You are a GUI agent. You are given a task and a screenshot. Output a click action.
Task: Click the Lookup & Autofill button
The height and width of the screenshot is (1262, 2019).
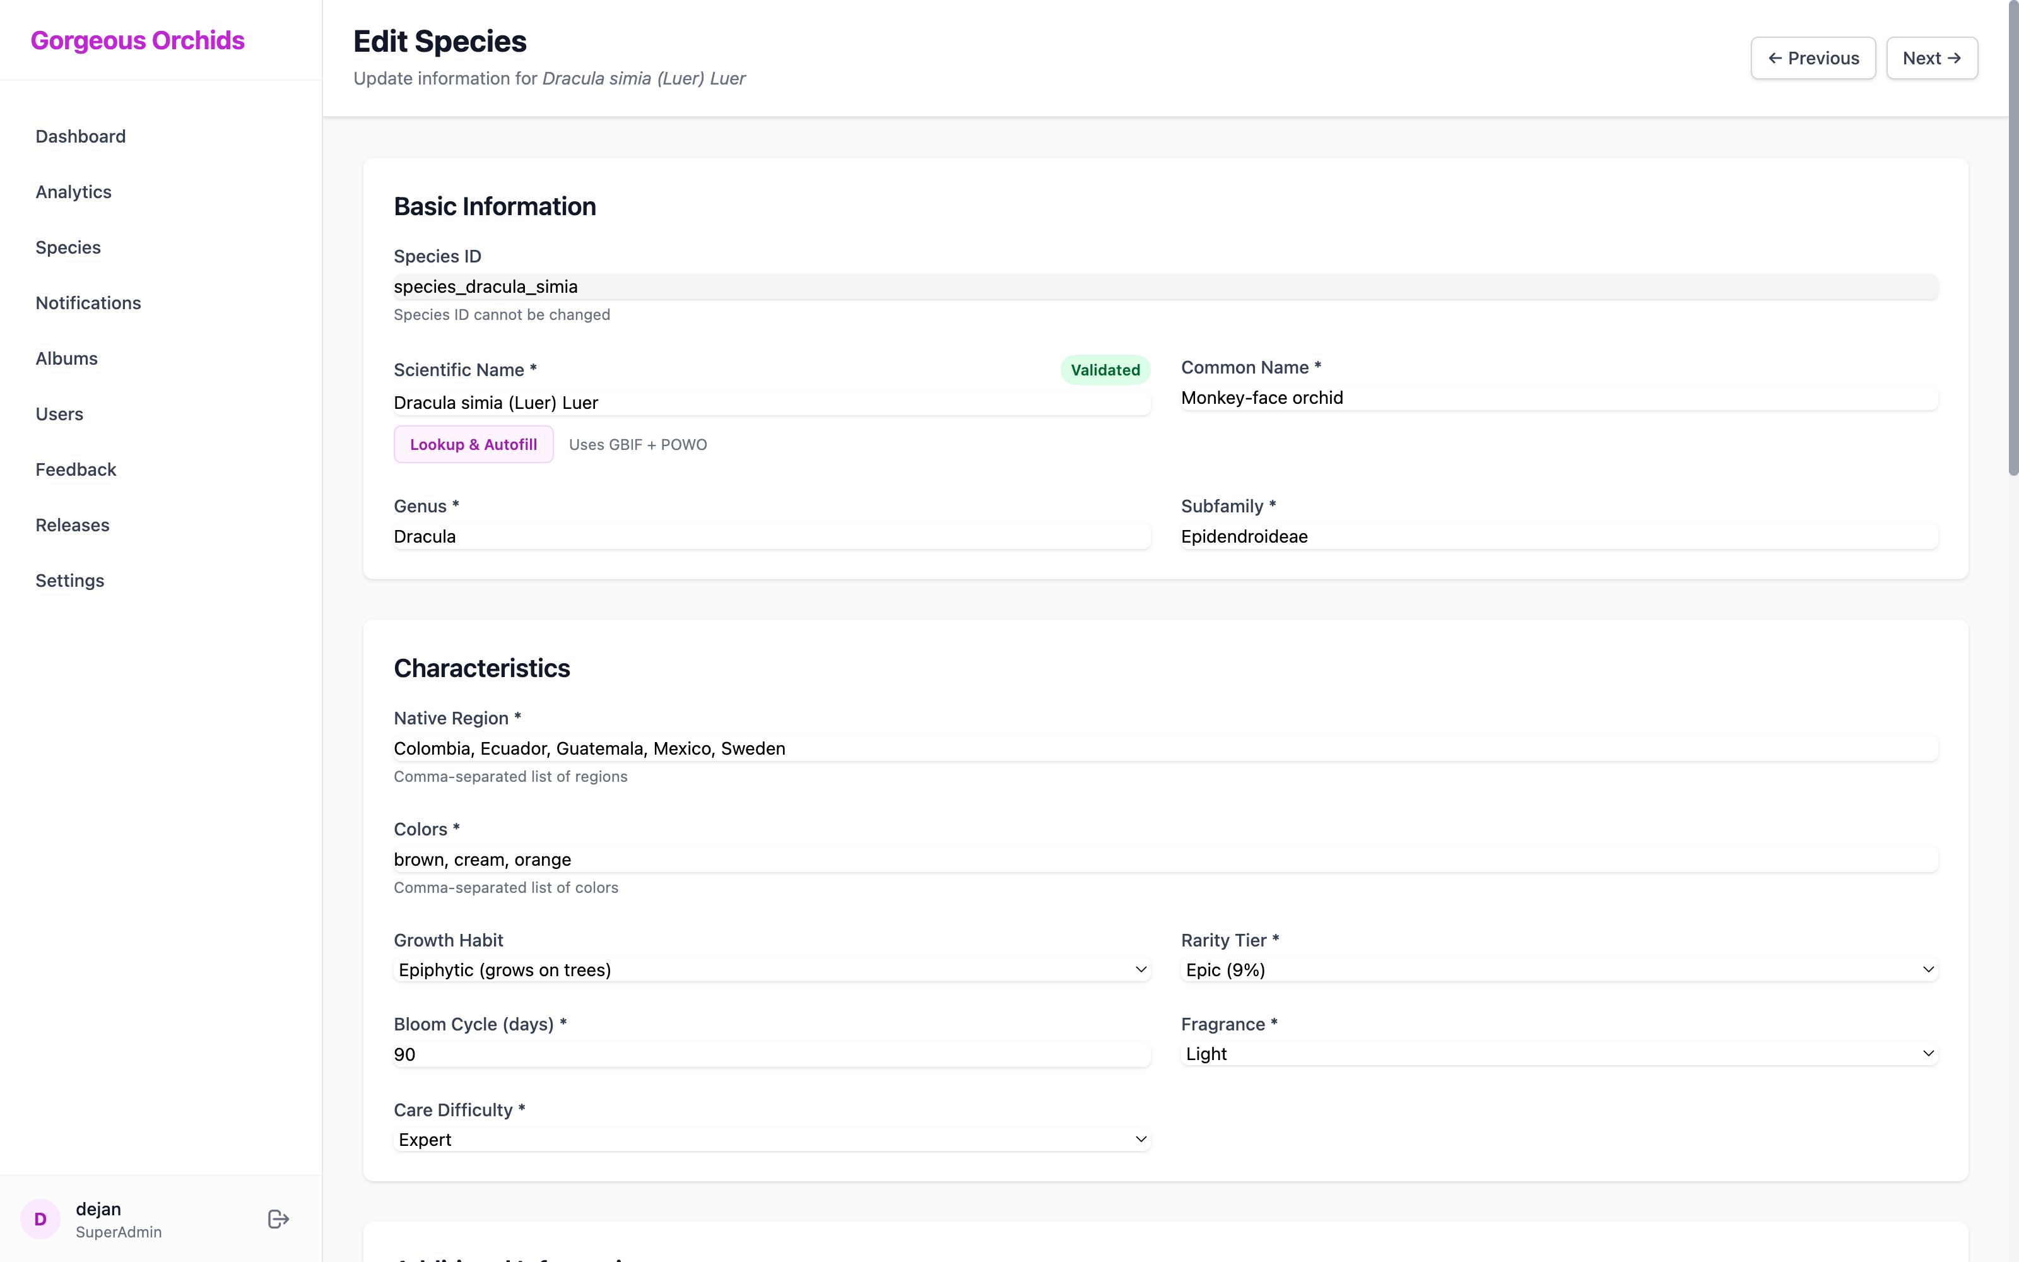[473, 444]
